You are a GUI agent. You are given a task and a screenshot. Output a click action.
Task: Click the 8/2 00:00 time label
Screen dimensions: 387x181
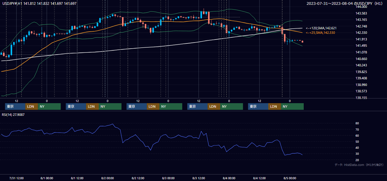point(107,178)
